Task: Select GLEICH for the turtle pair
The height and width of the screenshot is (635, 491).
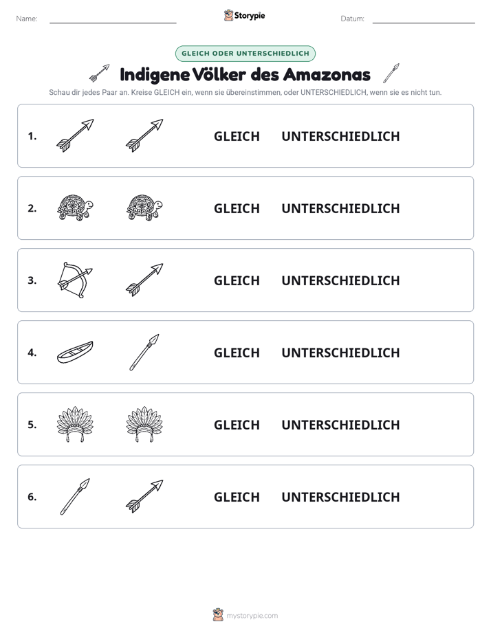Action: 237,208
